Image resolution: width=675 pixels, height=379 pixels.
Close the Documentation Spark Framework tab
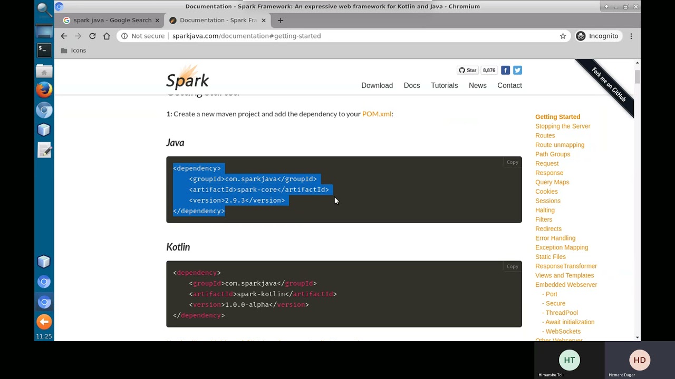[x=264, y=20]
